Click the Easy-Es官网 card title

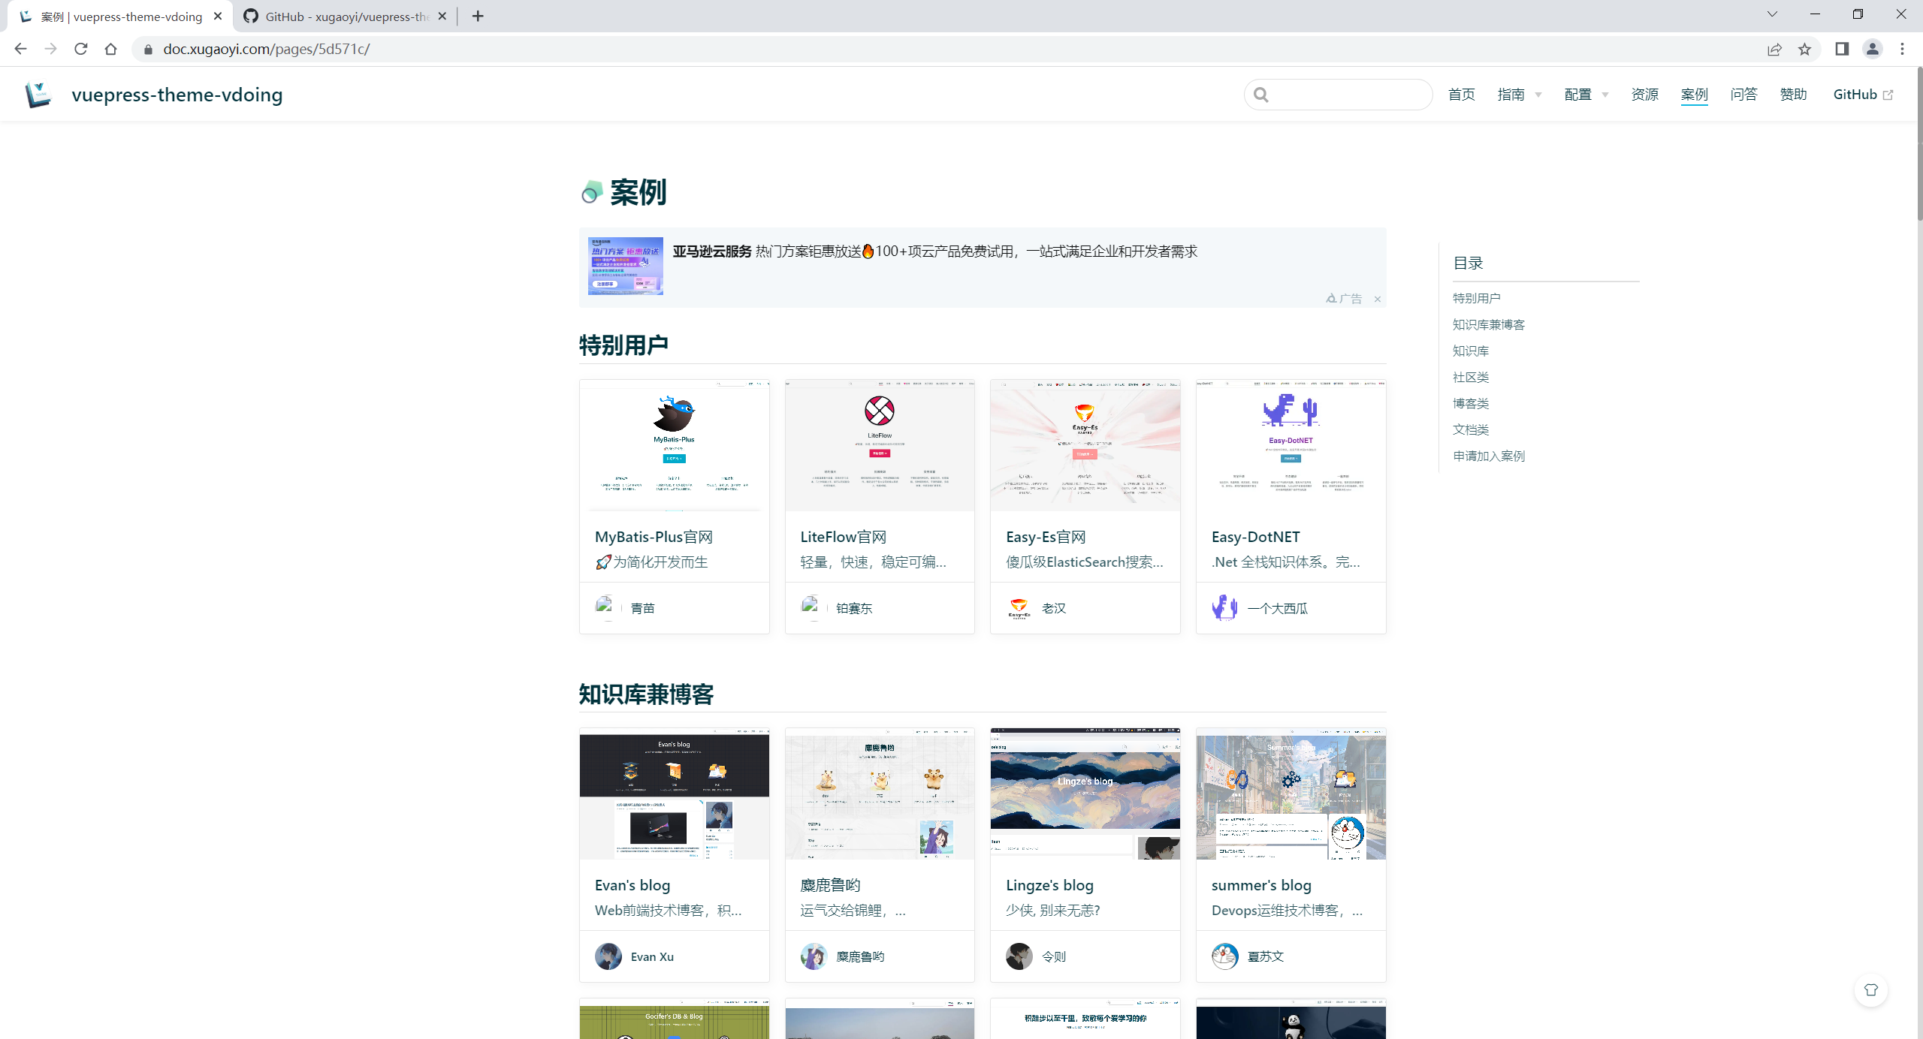1046,537
